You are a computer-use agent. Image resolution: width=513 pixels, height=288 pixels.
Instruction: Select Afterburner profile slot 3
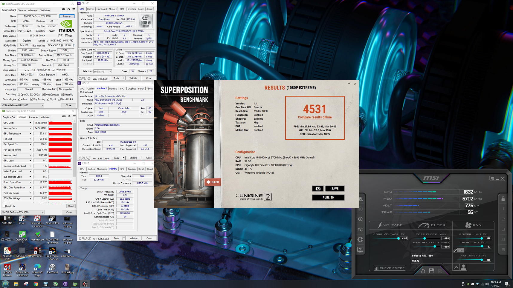(503, 229)
